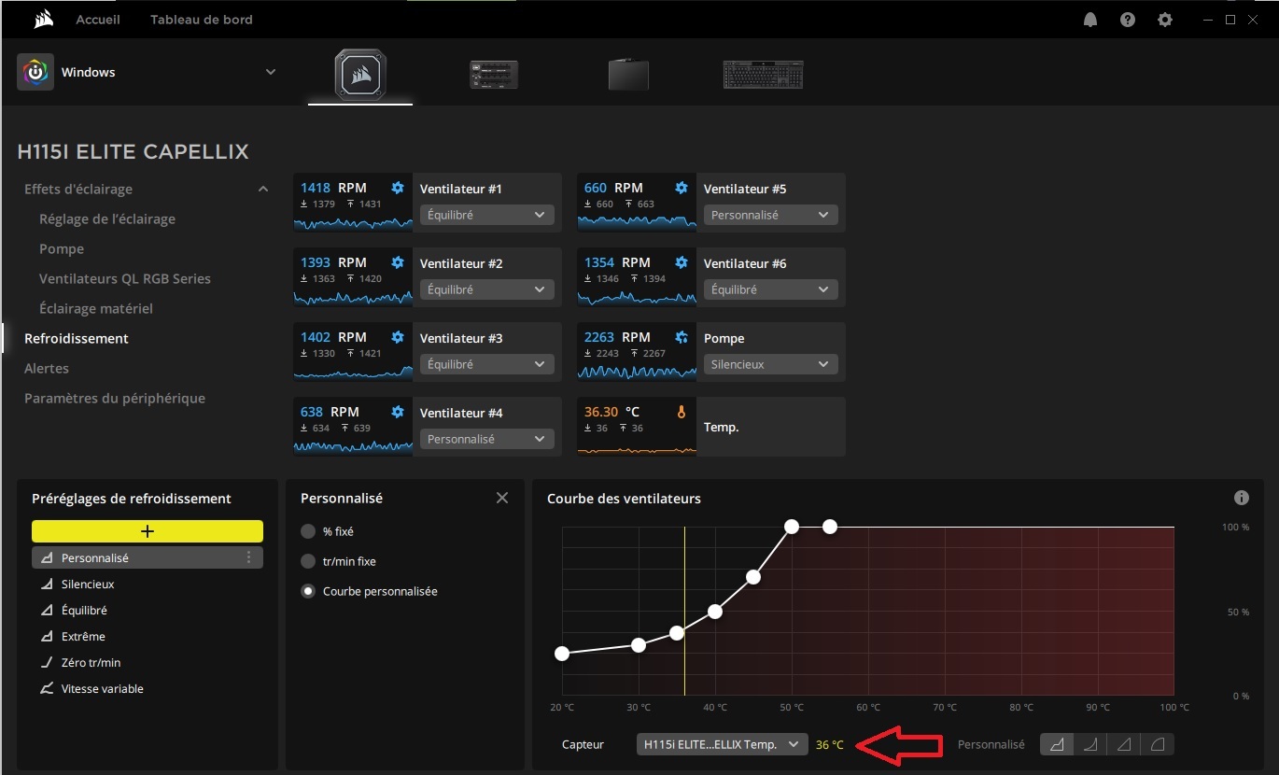Open Ventilateur #6 mode dropdown
The image size is (1279, 775).
771,289
